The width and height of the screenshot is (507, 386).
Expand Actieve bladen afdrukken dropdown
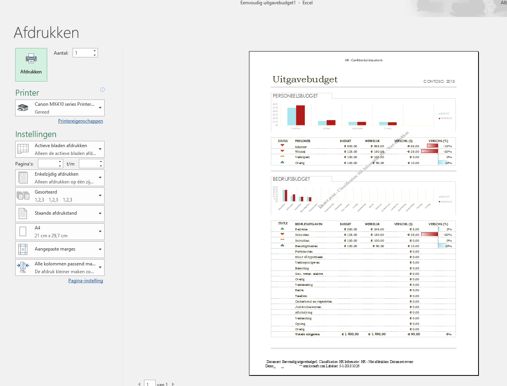(60, 149)
